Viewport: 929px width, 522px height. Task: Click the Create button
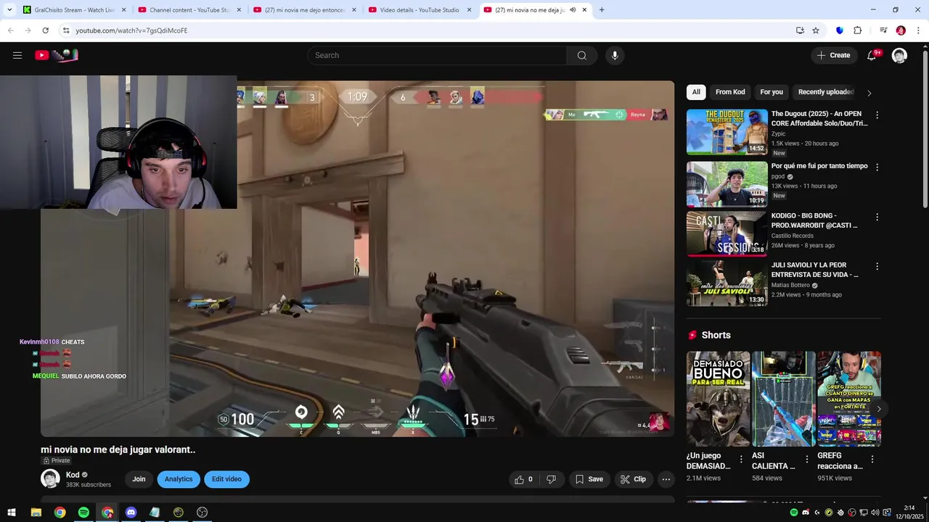tap(833, 55)
